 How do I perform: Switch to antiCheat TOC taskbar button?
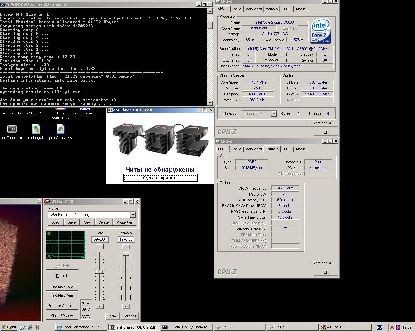point(134,327)
